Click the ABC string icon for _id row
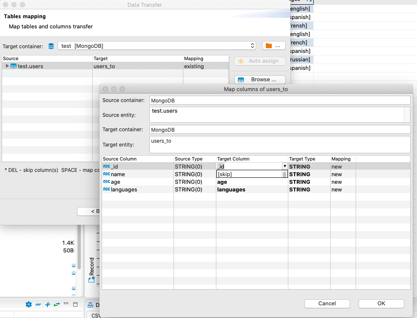The image size is (417, 318). (106, 166)
